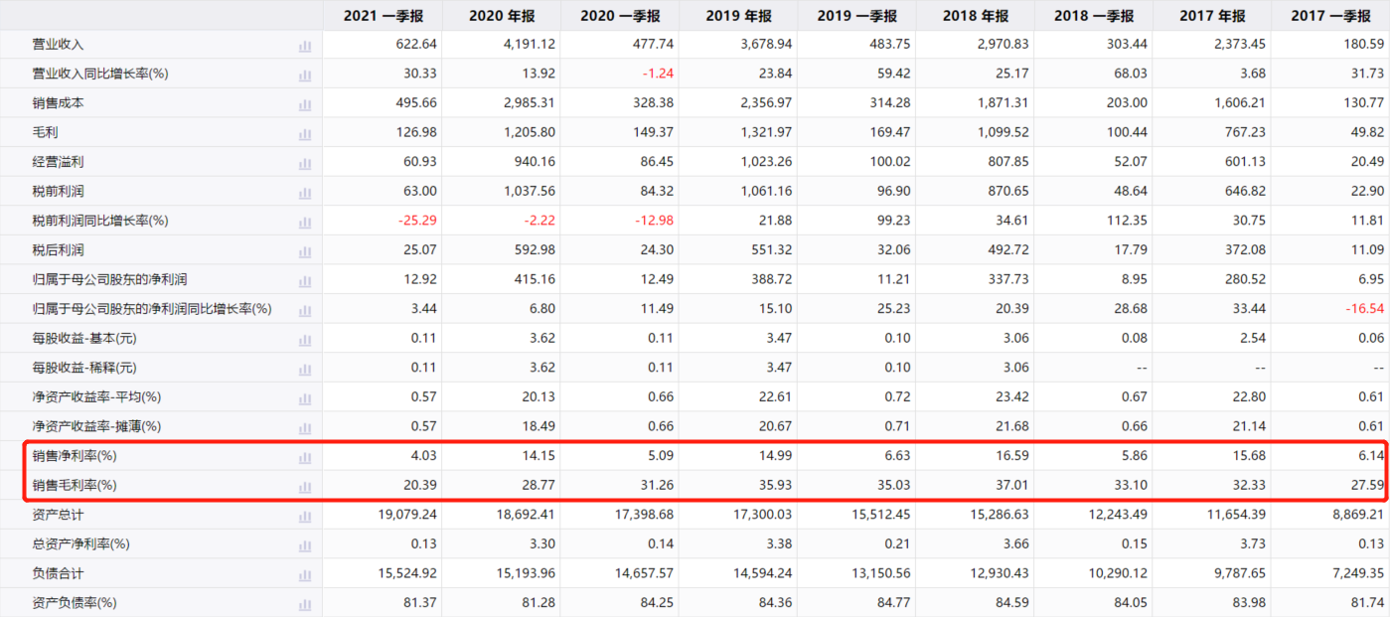Select red value -25.29
Image resolution: width=1390 pixels, height=617 pixels.
[x=415, y=221]
